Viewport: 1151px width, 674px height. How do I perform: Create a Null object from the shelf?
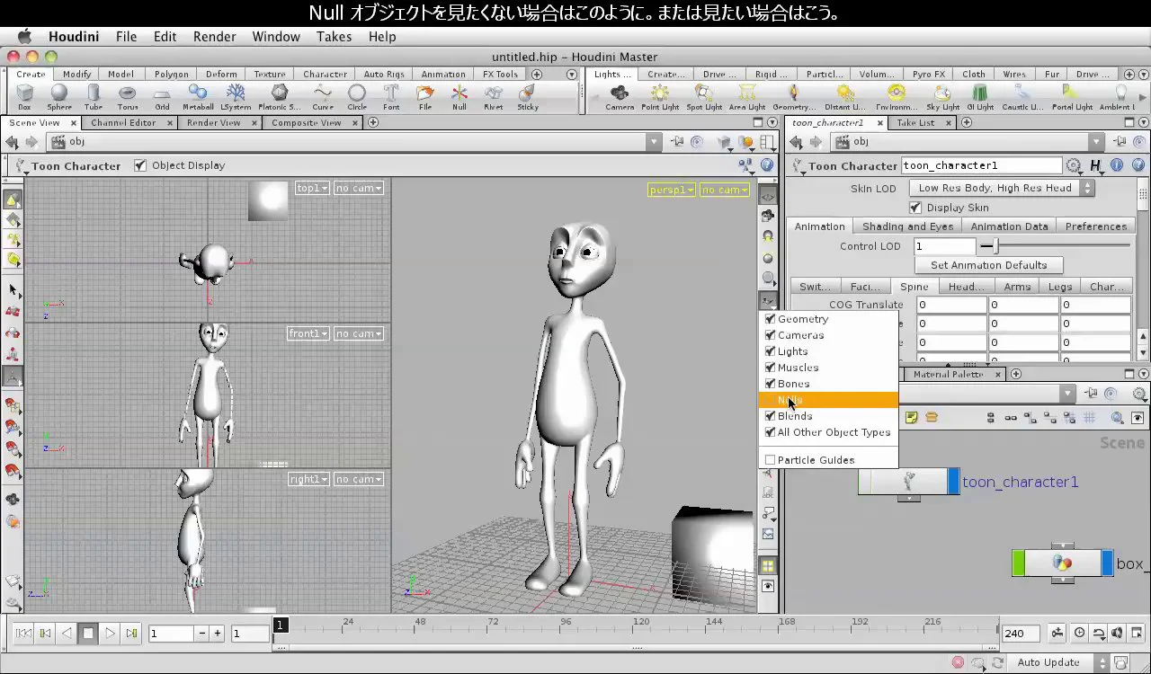pyautogui.click(x=460, y=97)
